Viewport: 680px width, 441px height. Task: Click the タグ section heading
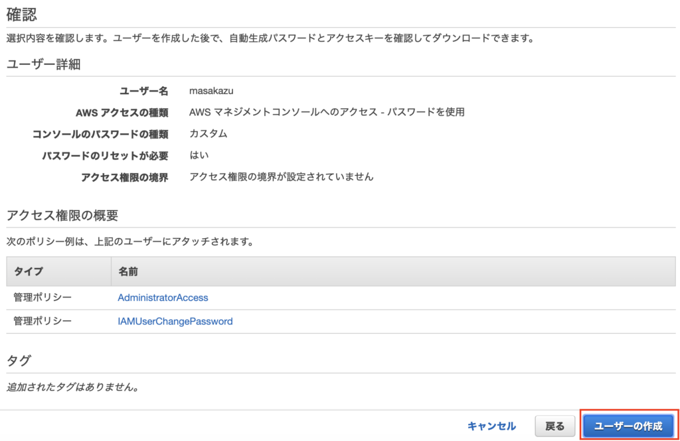click(18, 360)
